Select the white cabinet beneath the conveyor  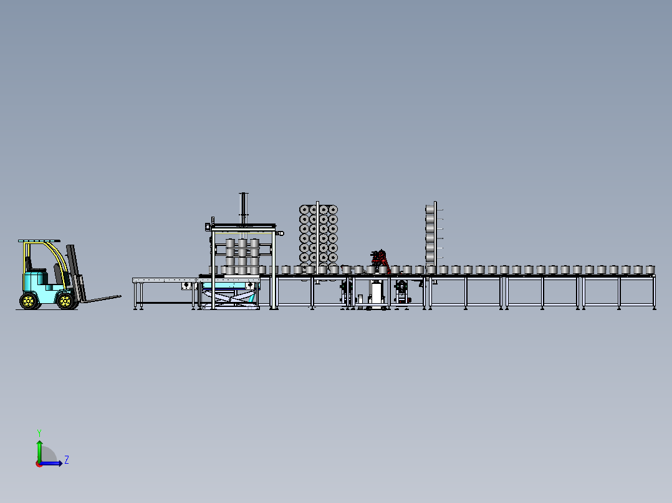377,294
